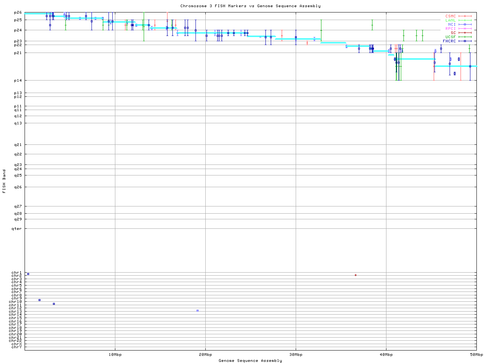The width and height of the screenshot is (484, 363).
Task: Click the CSMC legend marker sample
Action: coord(465,16)
